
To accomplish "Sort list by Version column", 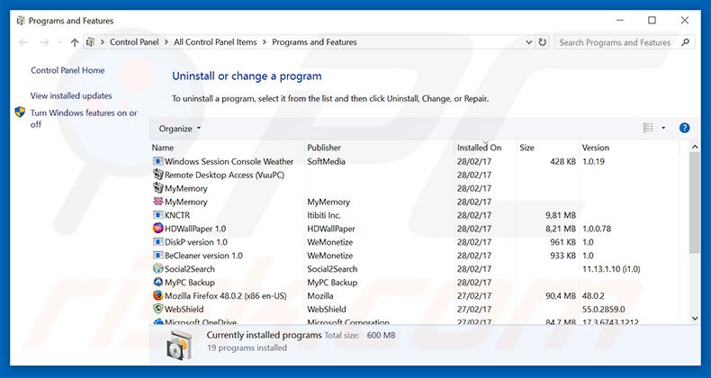I will coord(596,148).
